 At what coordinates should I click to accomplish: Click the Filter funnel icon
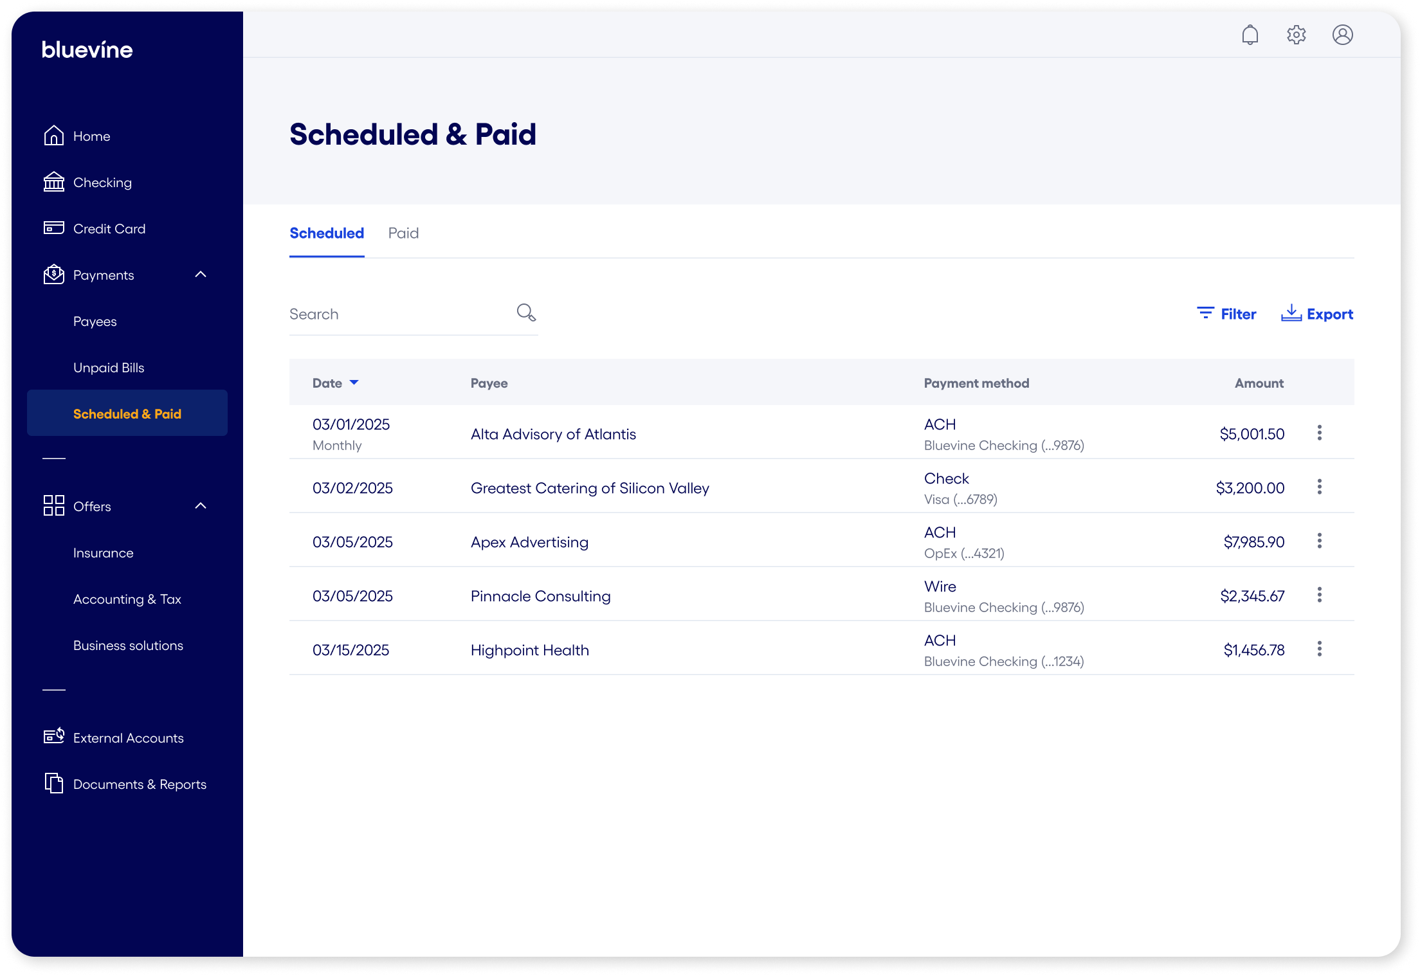tap(1205, 313)
